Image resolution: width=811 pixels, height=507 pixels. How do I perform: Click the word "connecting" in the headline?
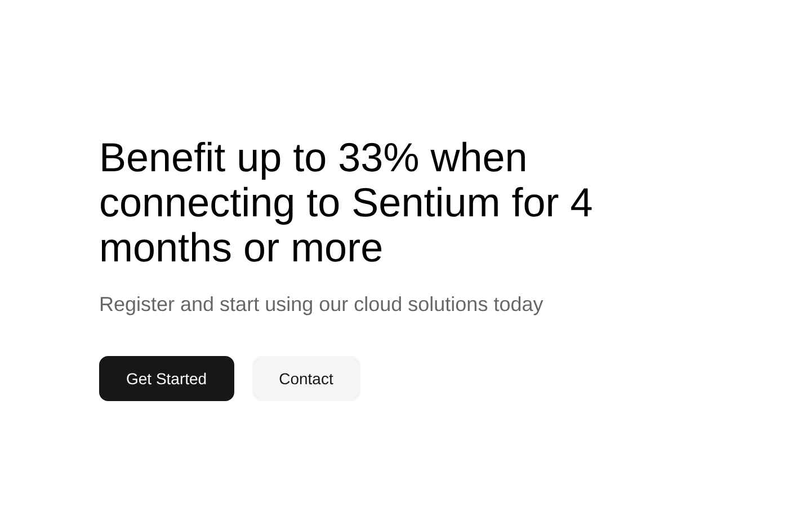pos(197,204)
